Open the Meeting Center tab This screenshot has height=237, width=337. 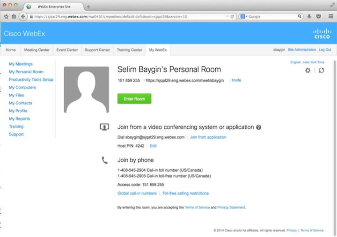click(x=37, y=50)
